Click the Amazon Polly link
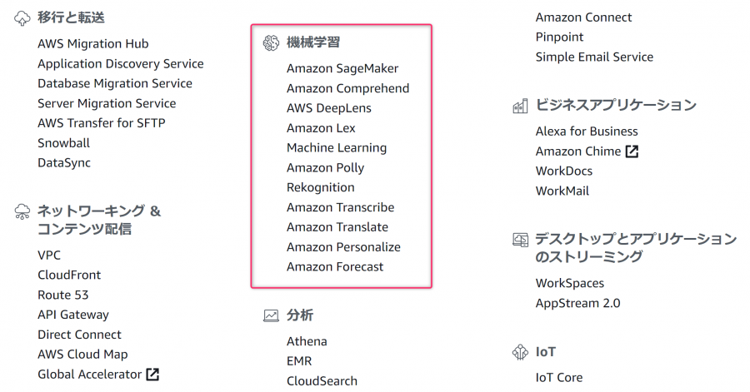Screen dimensions: 750x392 click(325, 168)
